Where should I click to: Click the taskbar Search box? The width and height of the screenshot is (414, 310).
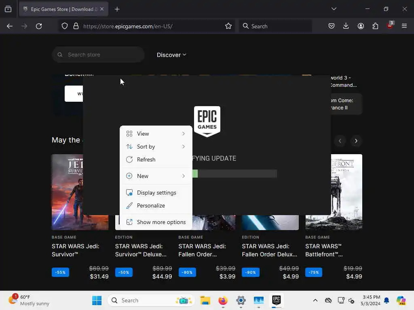tap(151, 300)
